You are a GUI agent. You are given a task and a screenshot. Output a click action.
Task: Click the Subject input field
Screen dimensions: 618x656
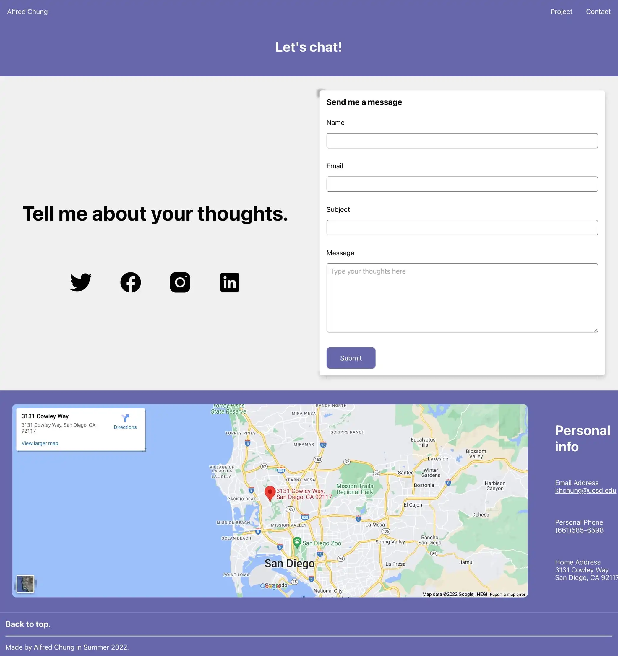click(x=462, y=227)
